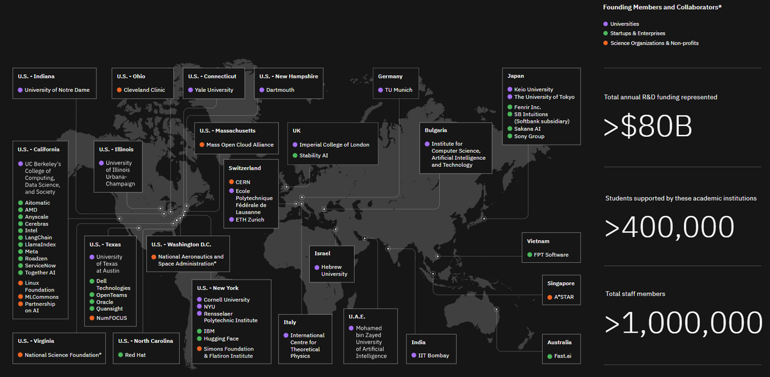770x377 pixels.
Task: Select Hebrew University in the Israel box
Action: pyautogui.click(x=334, y=270)
